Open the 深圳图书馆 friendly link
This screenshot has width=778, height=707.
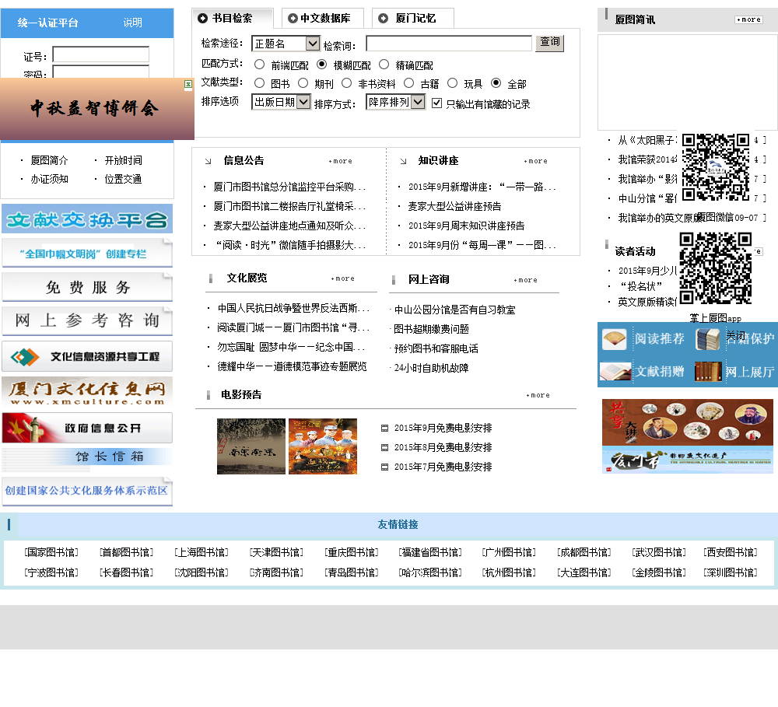(x=731, y=572)
